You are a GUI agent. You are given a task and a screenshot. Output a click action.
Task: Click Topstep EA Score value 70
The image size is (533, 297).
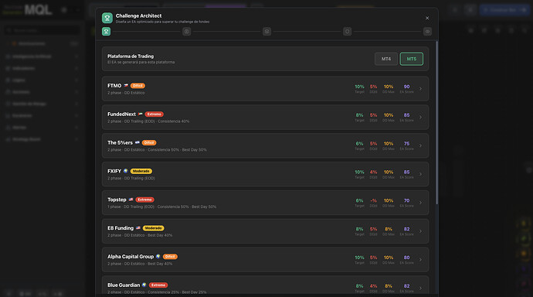406,201
